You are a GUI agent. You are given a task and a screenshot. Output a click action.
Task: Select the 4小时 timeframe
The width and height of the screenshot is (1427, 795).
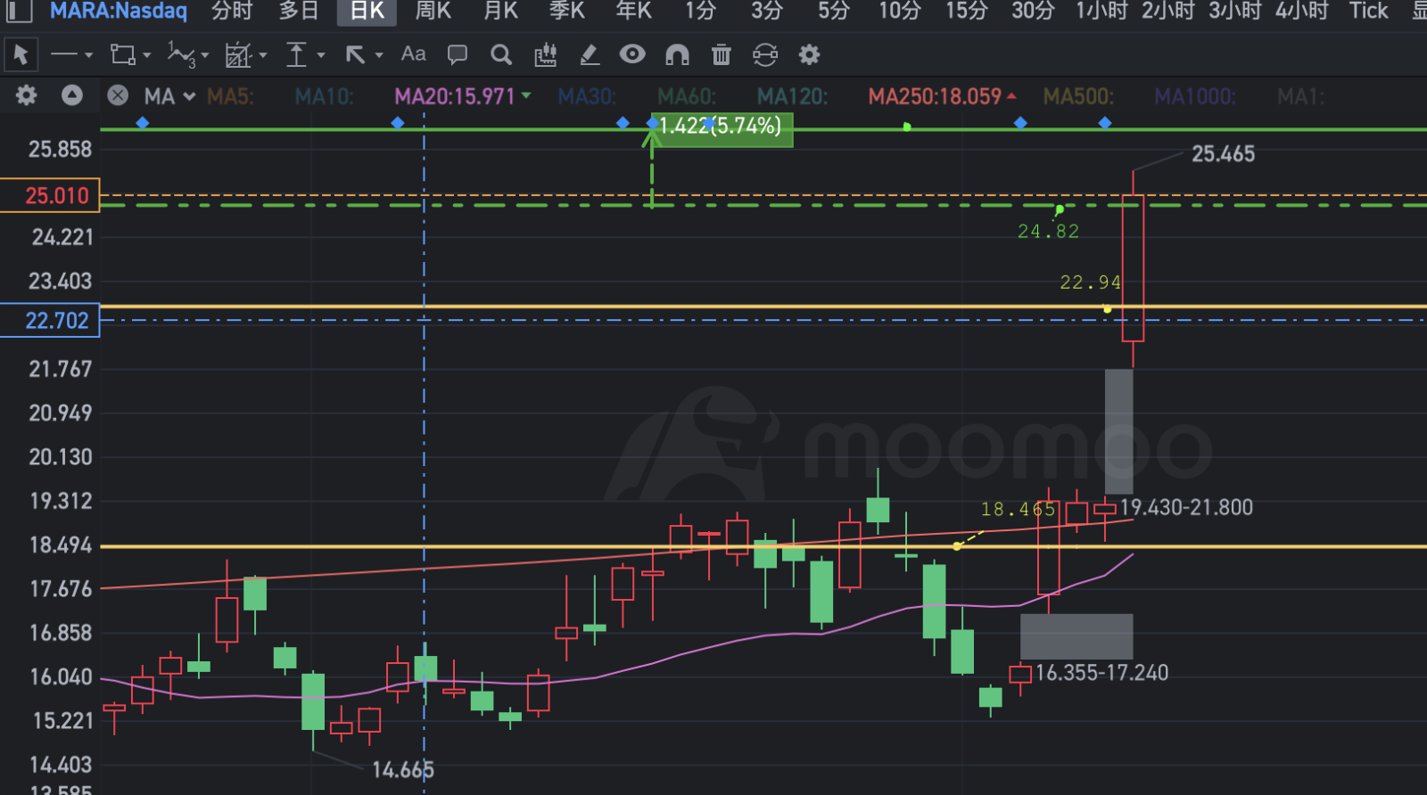[x=1302, y=11]
